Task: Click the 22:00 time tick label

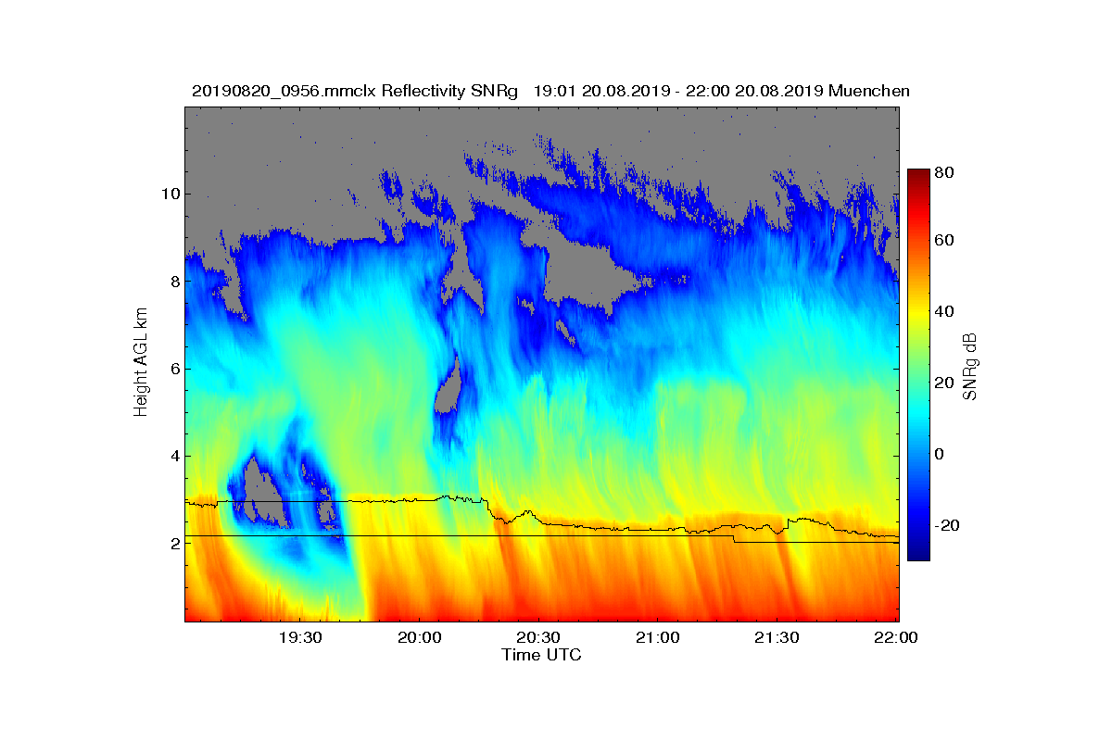Action: click(x=896, y=637)
